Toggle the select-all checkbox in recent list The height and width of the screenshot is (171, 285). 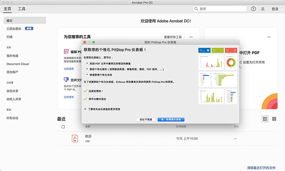(x=63, y=127)
